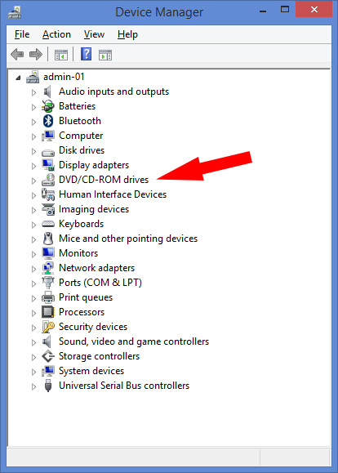Open the Action menu
Image resolution: width=338 pixels, height=473 pixels.
click(x=56, y=34)
